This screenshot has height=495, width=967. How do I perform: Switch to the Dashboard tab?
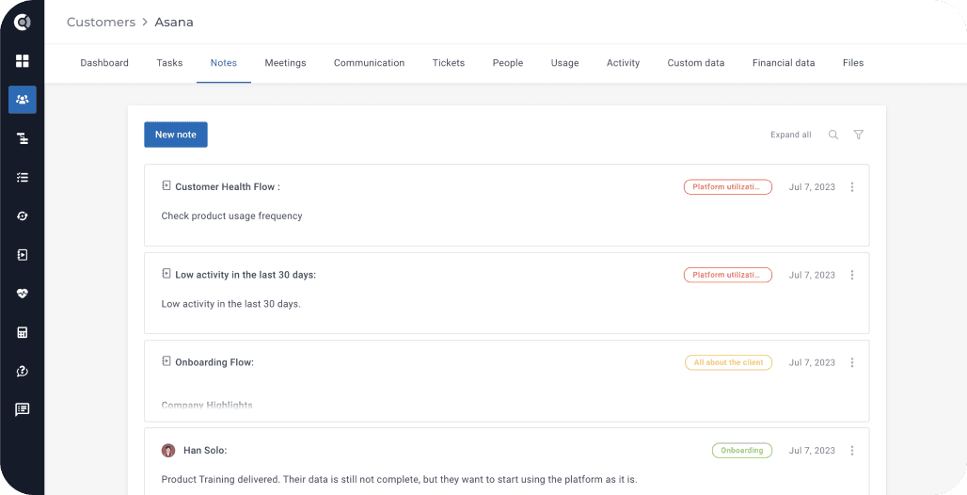pos(104,63)
